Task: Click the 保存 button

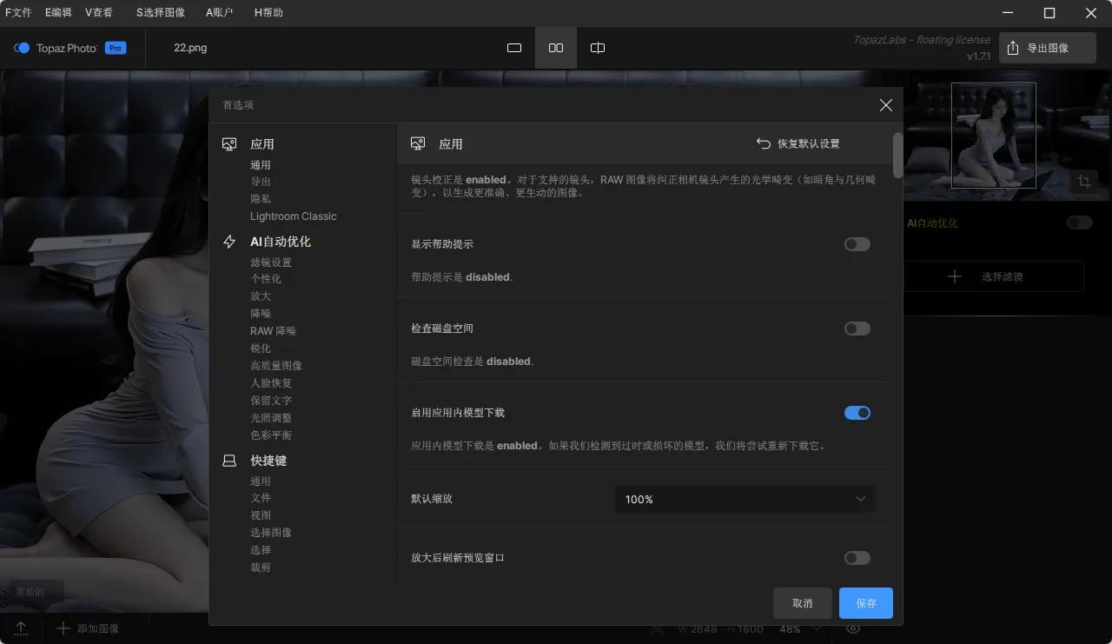Action: (x=866, y=603)
